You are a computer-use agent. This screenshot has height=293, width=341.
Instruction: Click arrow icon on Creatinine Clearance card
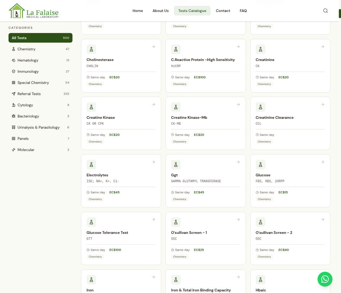tap(322, 105)
